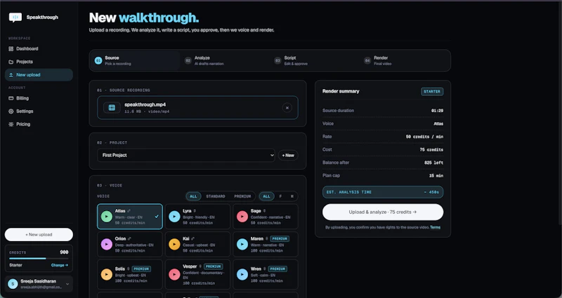Click the Settings gear icon

(x=11, y=111)
